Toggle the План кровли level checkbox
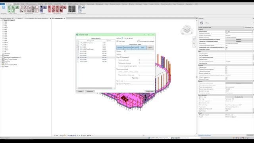The height and width of the screenshot is (143, 254). point(78,62)
